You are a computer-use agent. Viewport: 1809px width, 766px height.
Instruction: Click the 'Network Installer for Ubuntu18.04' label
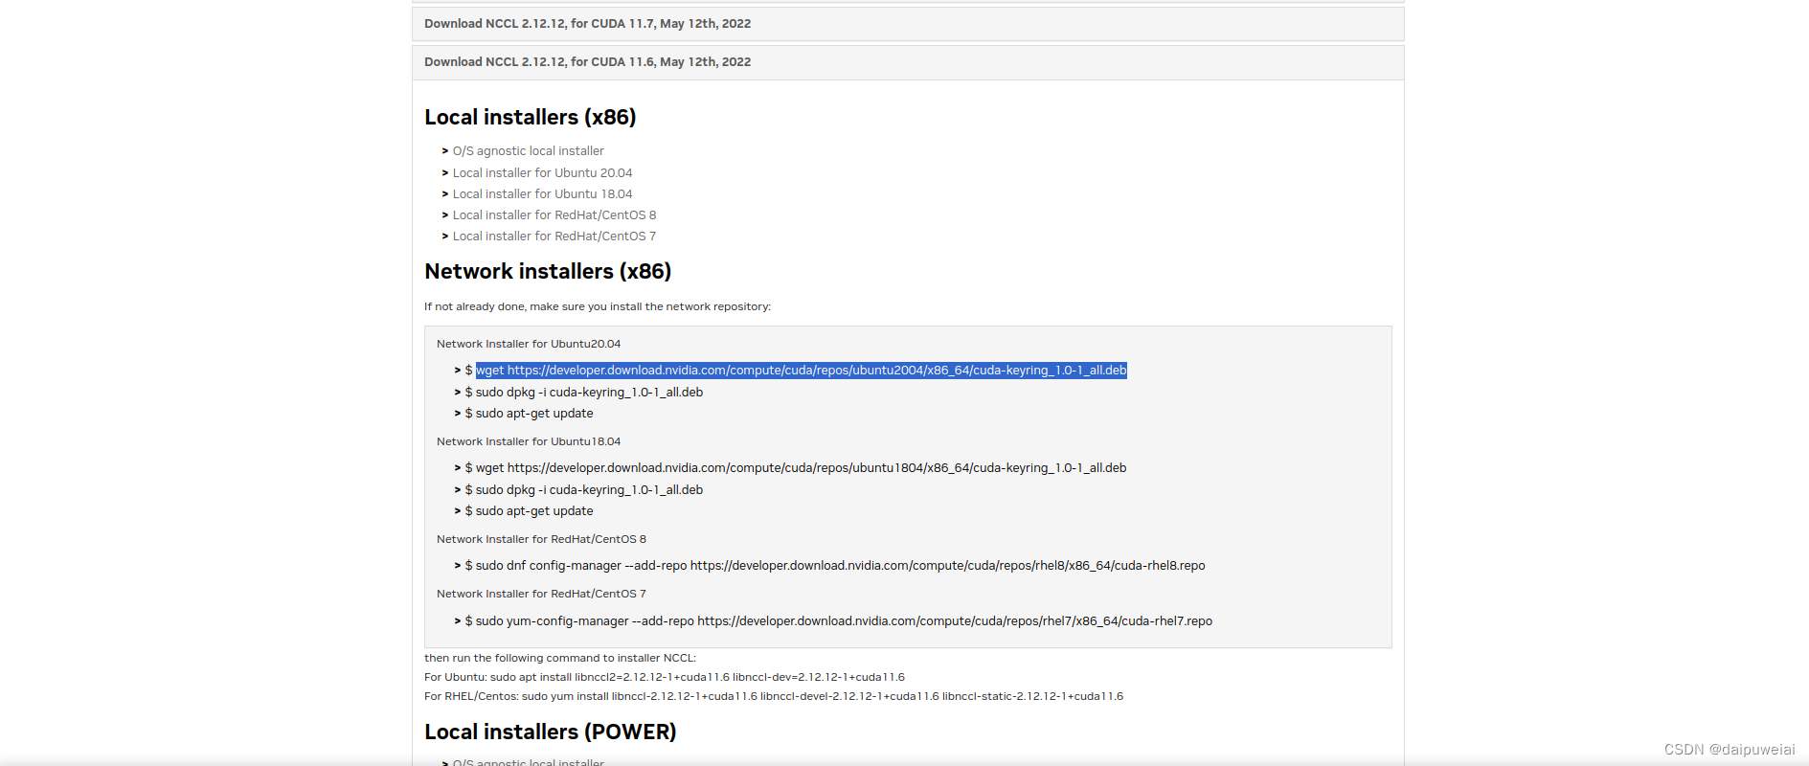coord(529,441)
